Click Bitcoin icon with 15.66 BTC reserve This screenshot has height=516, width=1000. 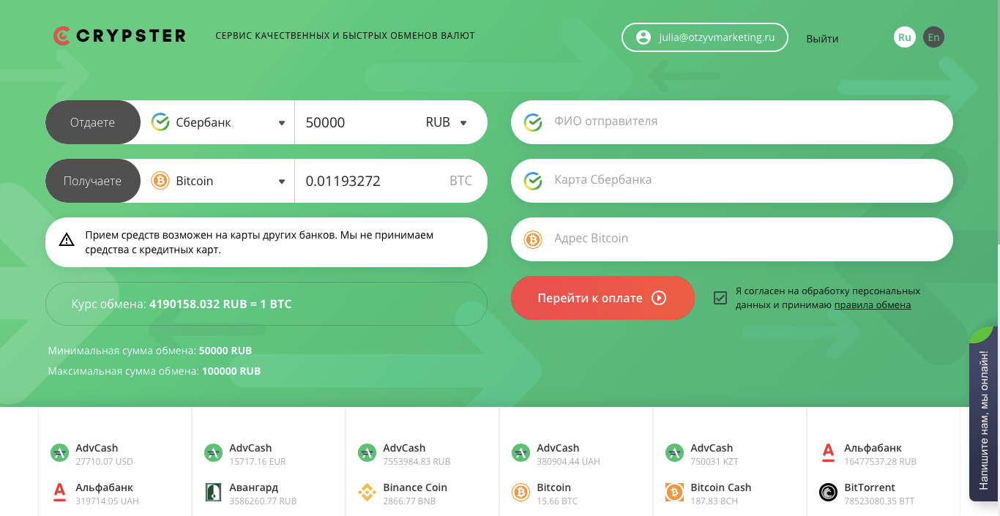[520, 493]
